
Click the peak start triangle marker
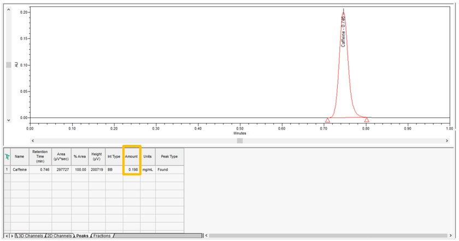coord(327,120)
